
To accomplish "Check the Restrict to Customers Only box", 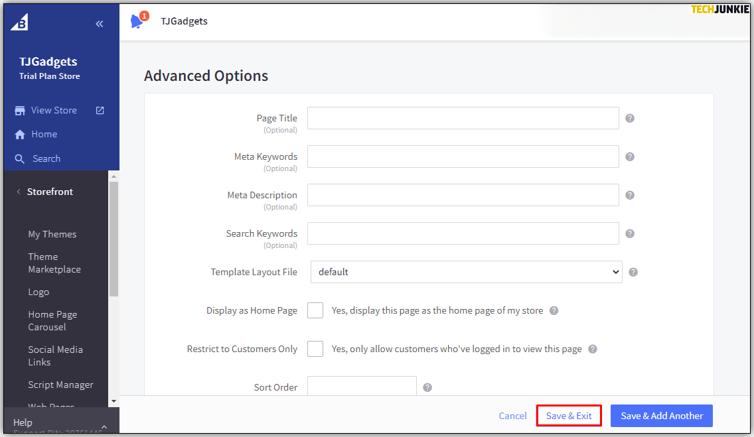I will [315, 349].
